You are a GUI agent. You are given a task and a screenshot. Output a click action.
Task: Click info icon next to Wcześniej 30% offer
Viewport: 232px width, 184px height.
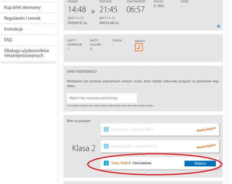[106, 146]
